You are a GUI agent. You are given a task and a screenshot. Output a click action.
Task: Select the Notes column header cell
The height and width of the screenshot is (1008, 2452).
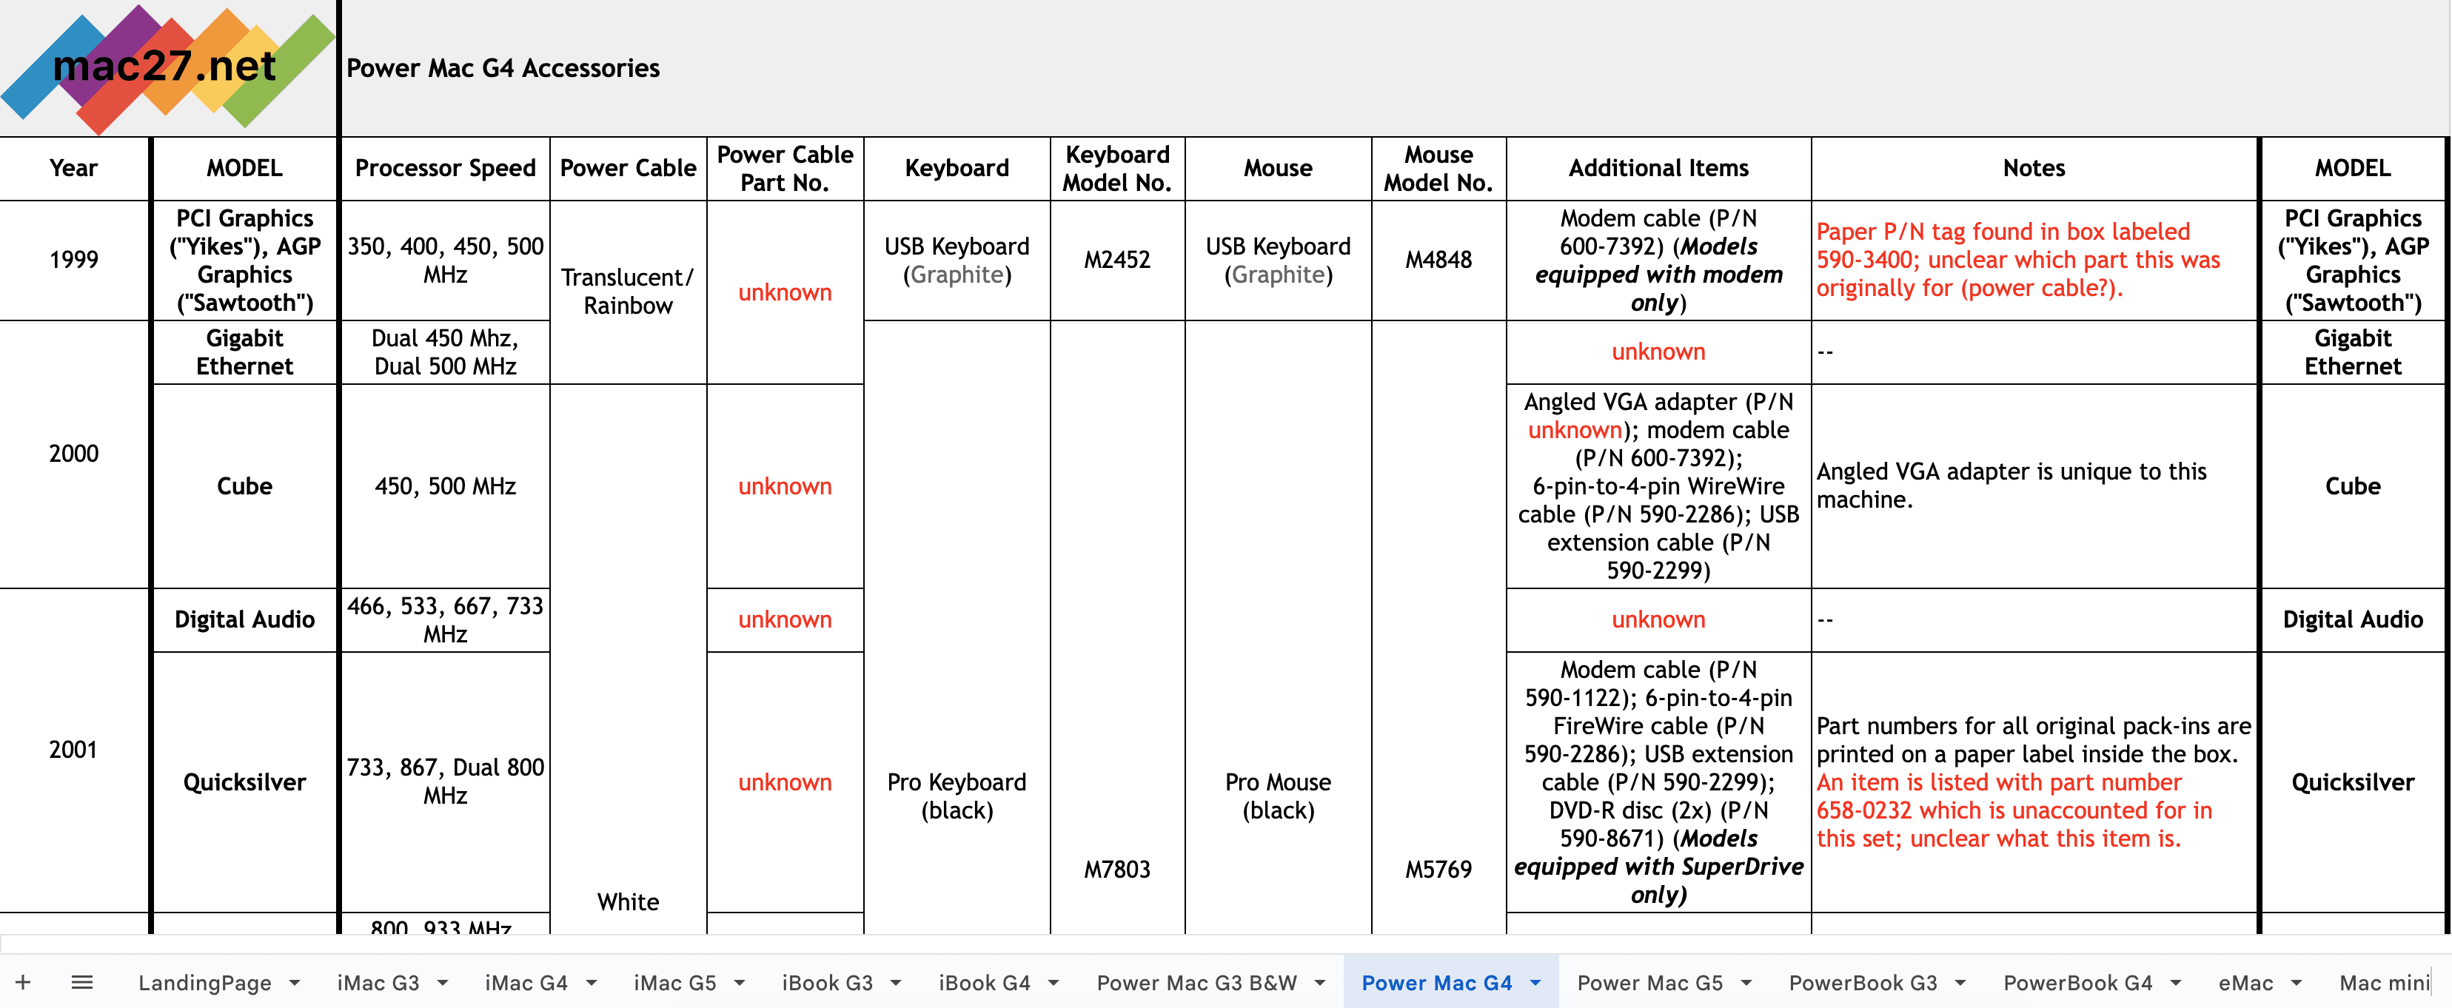[x=2033, y=167]
